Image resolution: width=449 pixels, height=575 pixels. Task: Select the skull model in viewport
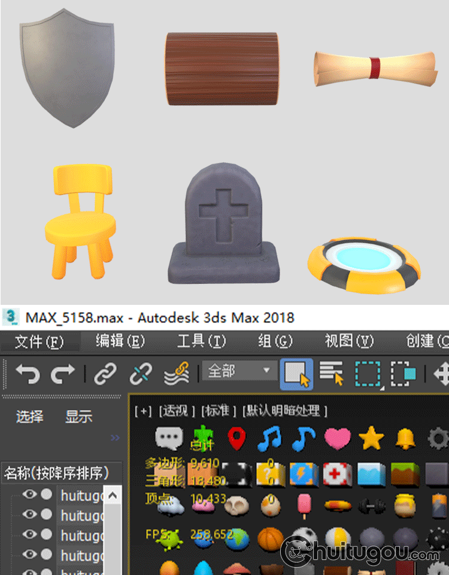point(237,507)
